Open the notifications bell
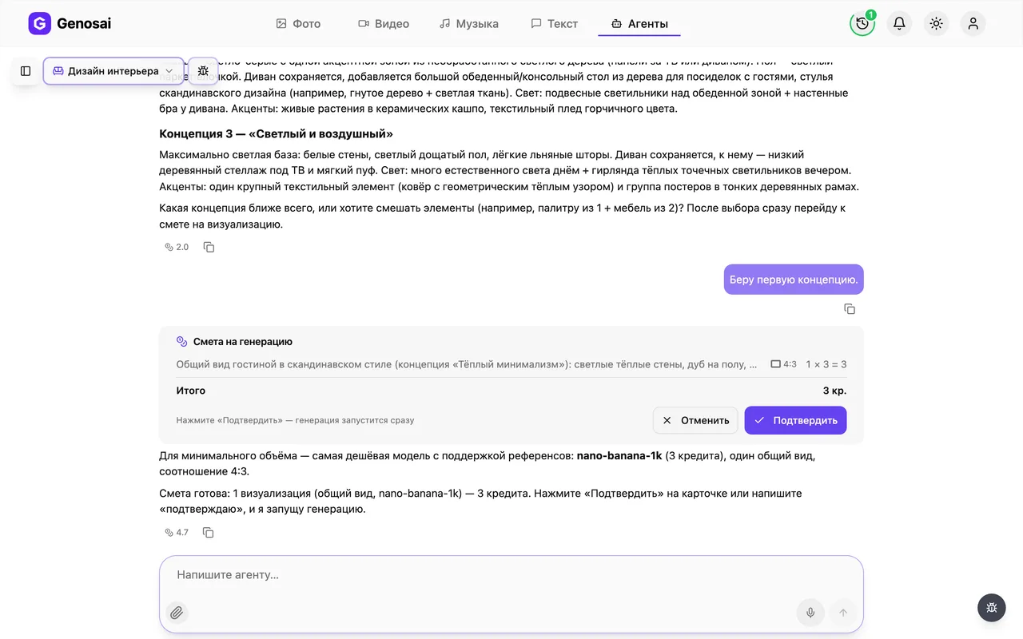1023x639 pixels. pyautogui.click(x=899, y=23)
